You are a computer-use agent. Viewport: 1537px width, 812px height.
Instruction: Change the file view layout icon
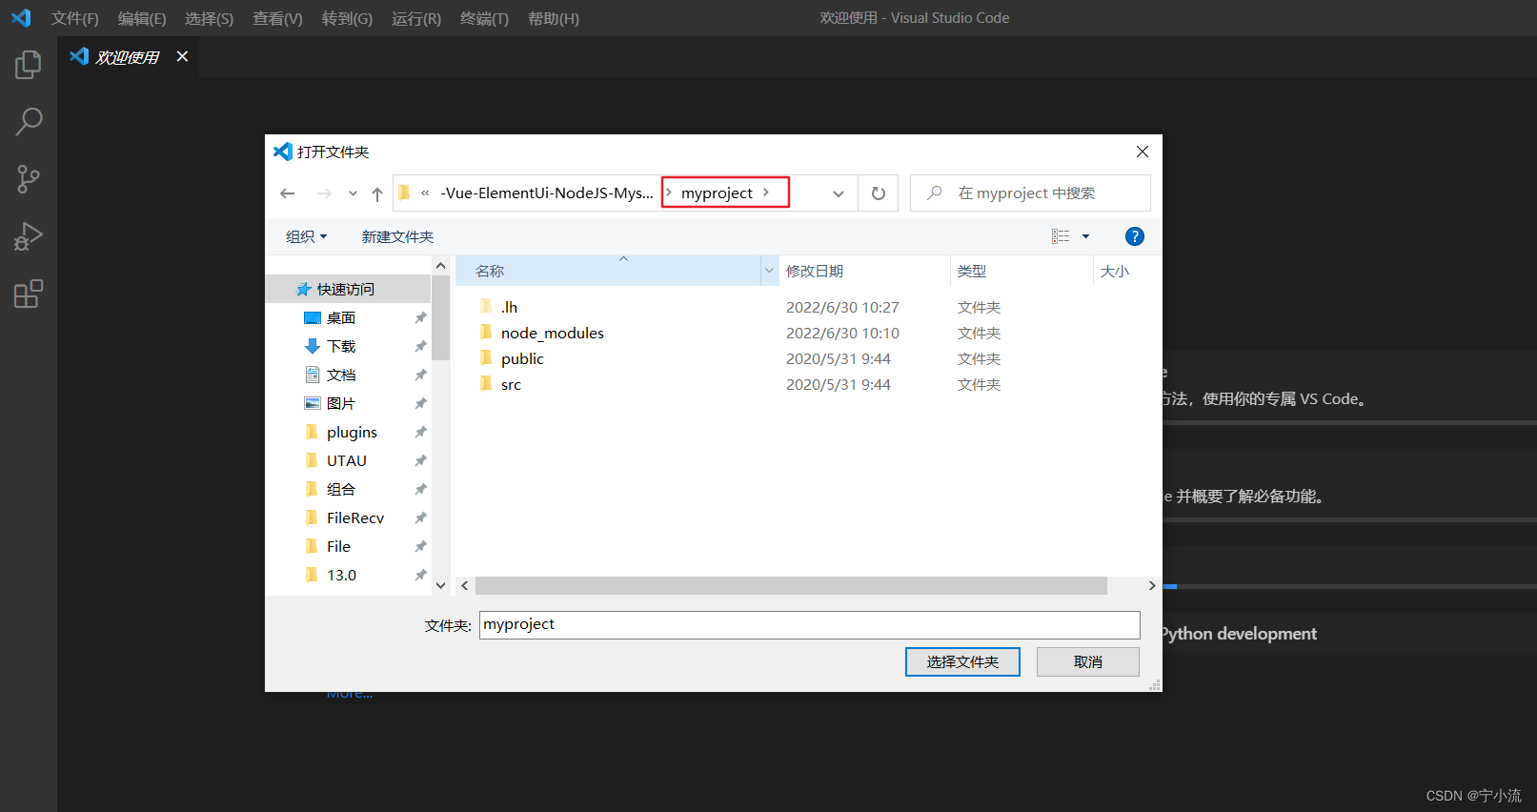[x=1061, y=236]
